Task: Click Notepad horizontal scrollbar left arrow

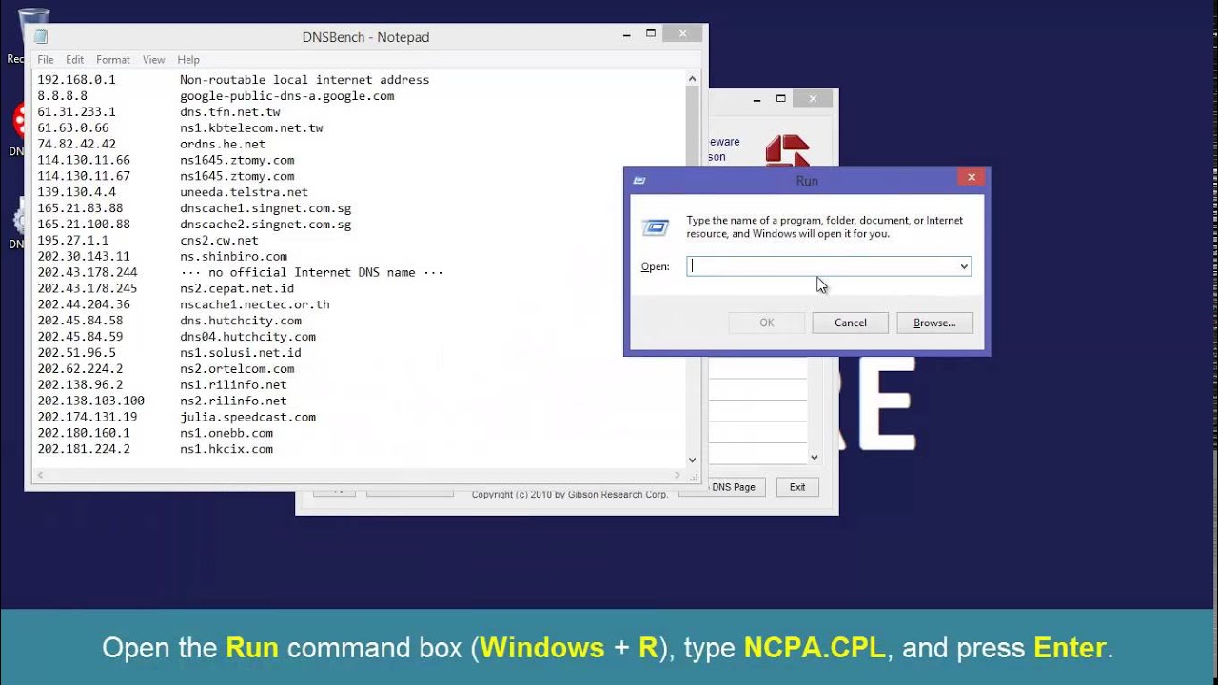Action: click(x=39, y=474)
